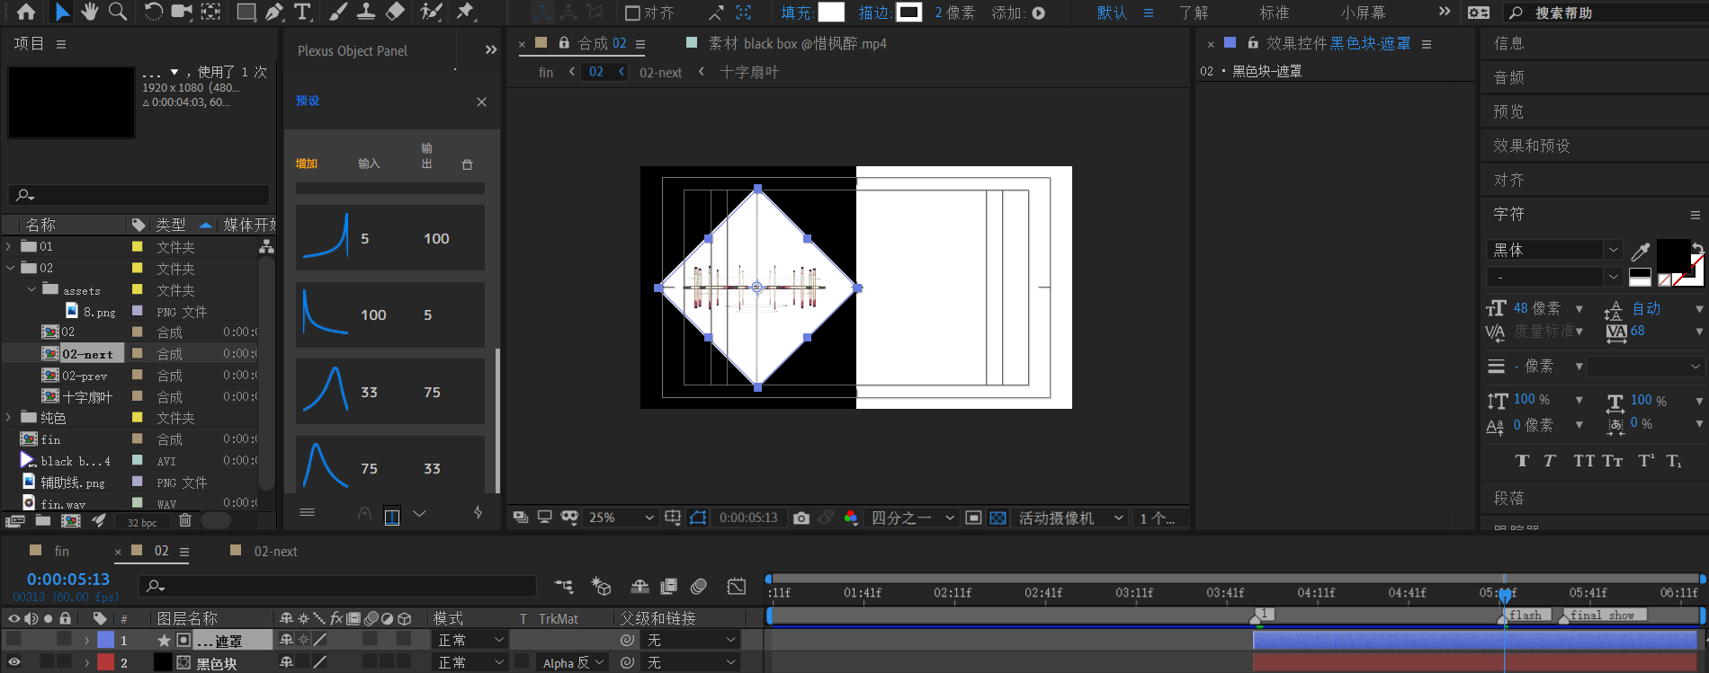Screen dimensions: 1709x673
Task: Select the Zoom magnifier tool
Action: pyautogui.click(x=118, y=12)
